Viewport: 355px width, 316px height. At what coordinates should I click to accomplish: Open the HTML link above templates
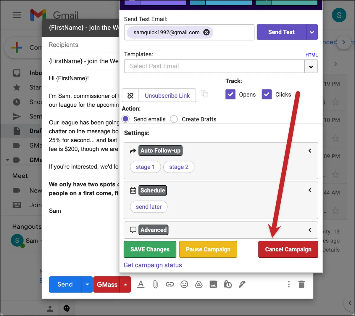point(312,55)
